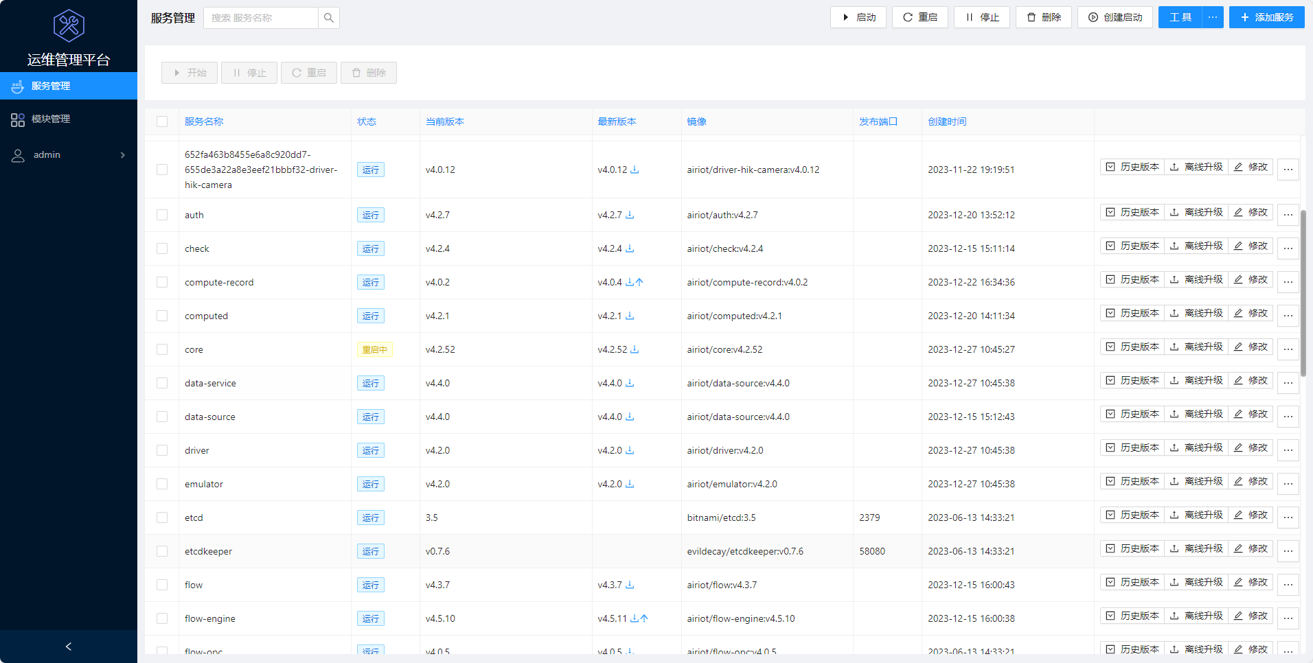Viewport: 1313px width, 663px height.
Task: Select the core row checkbox
Action: point(162,349)
